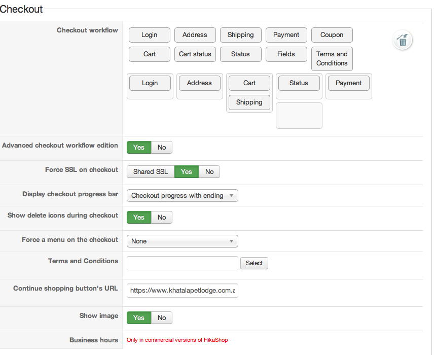
Task: Focus the Continue shopping button's URL field
Action: pos(183,291)
